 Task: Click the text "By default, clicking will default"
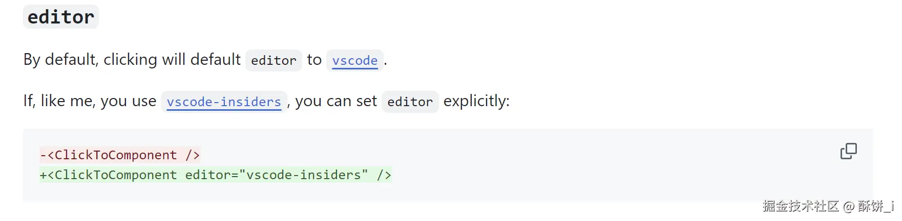pyautogui.click(x=132, y=60)
